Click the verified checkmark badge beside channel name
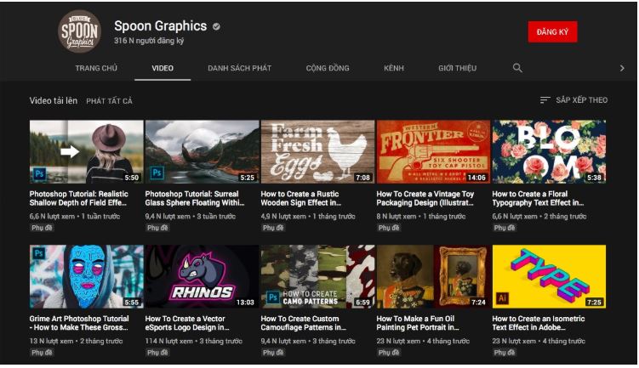Screen dimensions: 639x368 217,26
